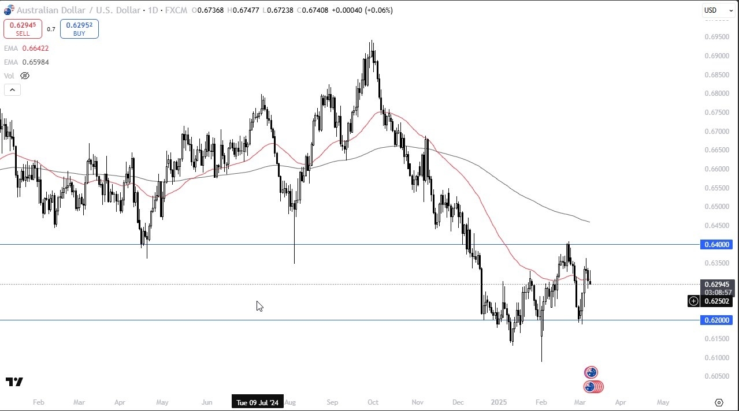Image resolution: width=739 pixels, height=411 pixels.
Task: Click the 0.62952 BUY button
Action: click(79, 29)
